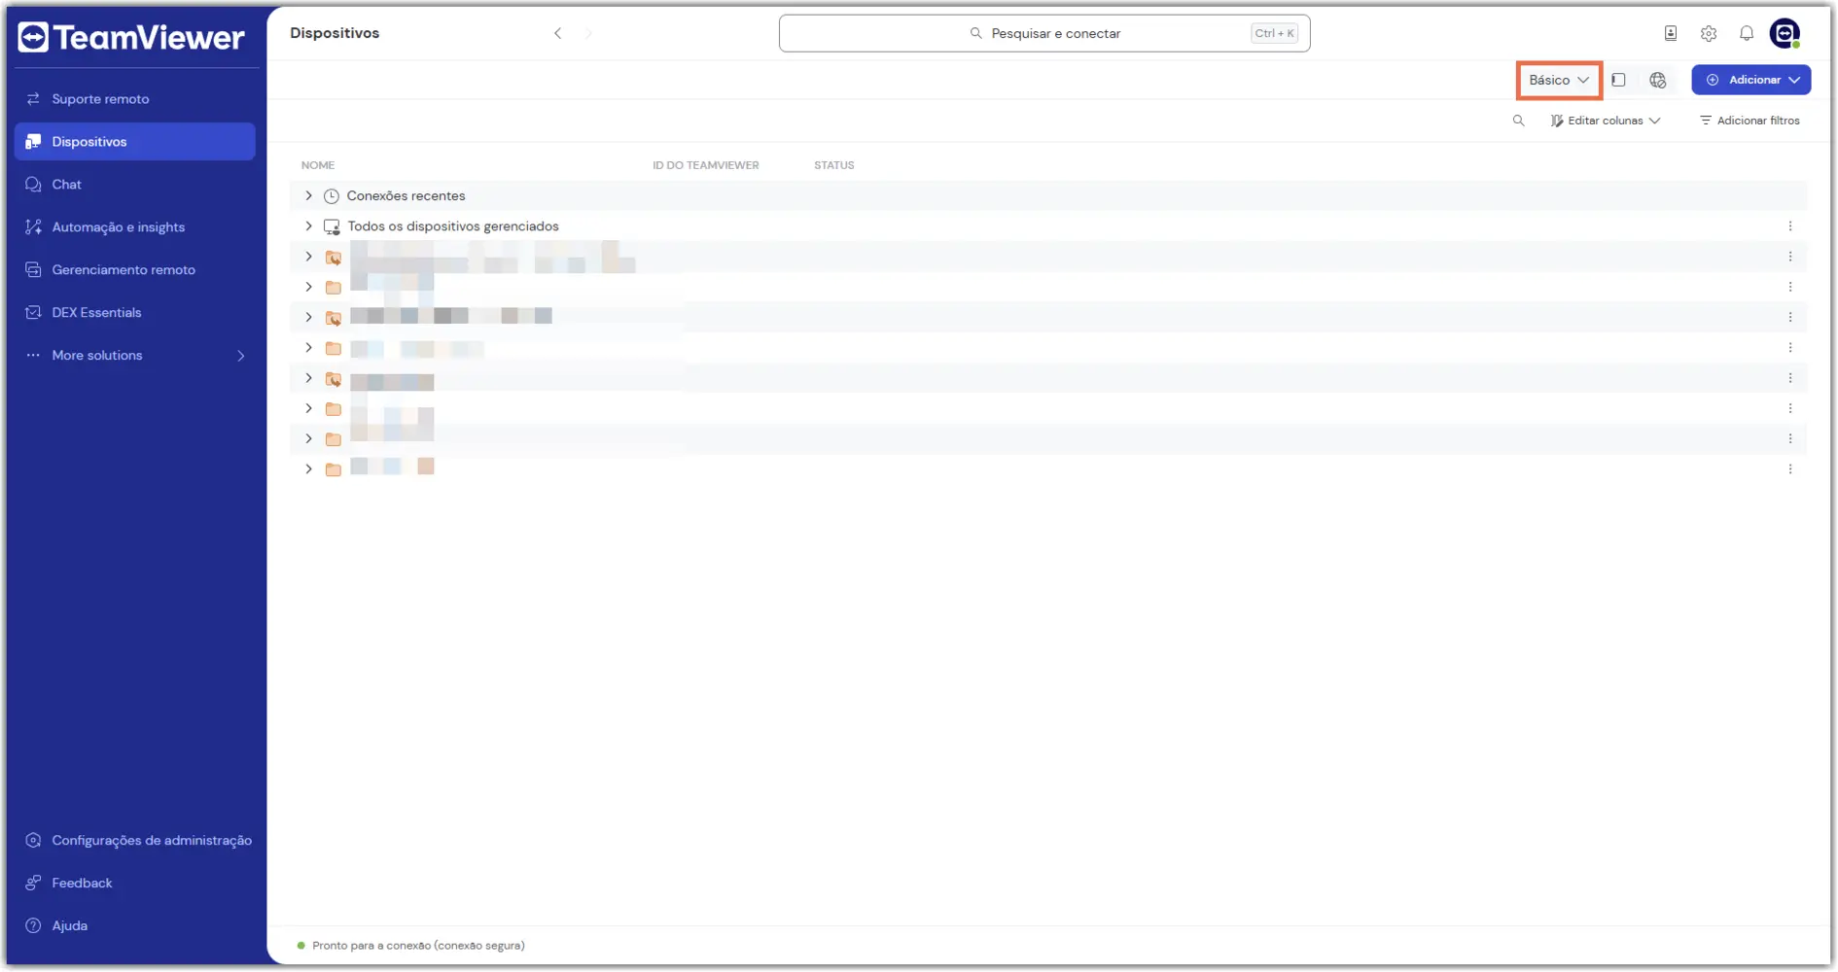Select the Todos os dispositivos gerenciados label
Image resolution: width=1838 pixels, height=972 pixels.
click(453, 226)
